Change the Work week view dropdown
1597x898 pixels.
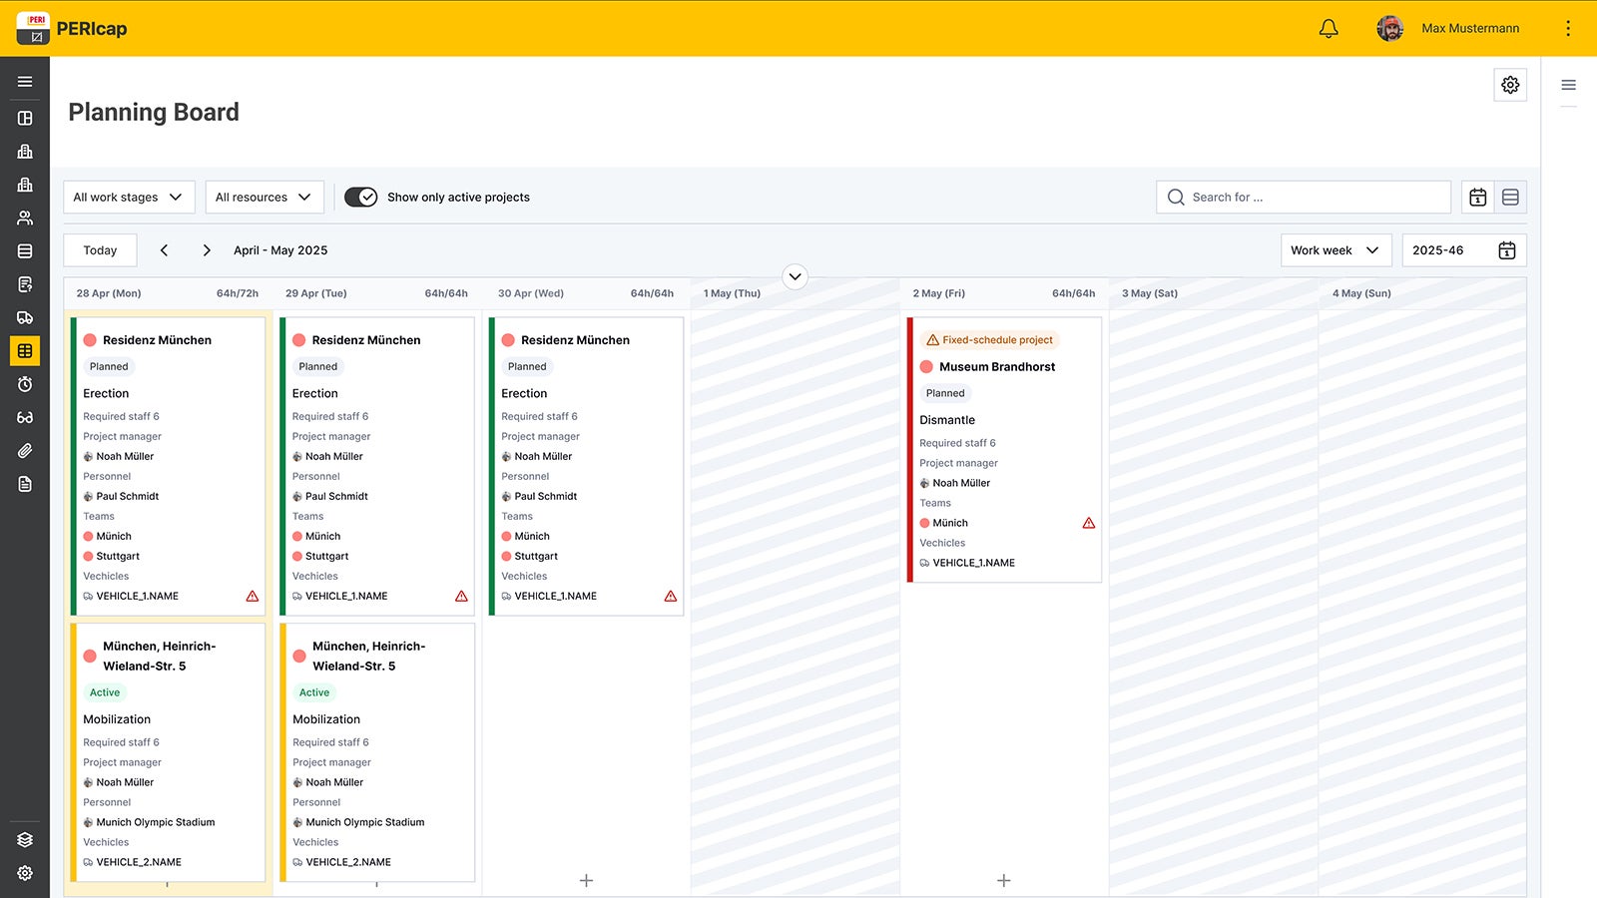coord(1335,249)
